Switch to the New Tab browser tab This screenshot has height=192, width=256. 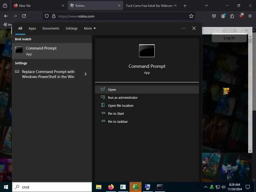tap(38, 5)
